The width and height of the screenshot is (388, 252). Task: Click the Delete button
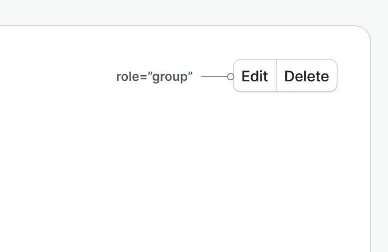(307, 76)
